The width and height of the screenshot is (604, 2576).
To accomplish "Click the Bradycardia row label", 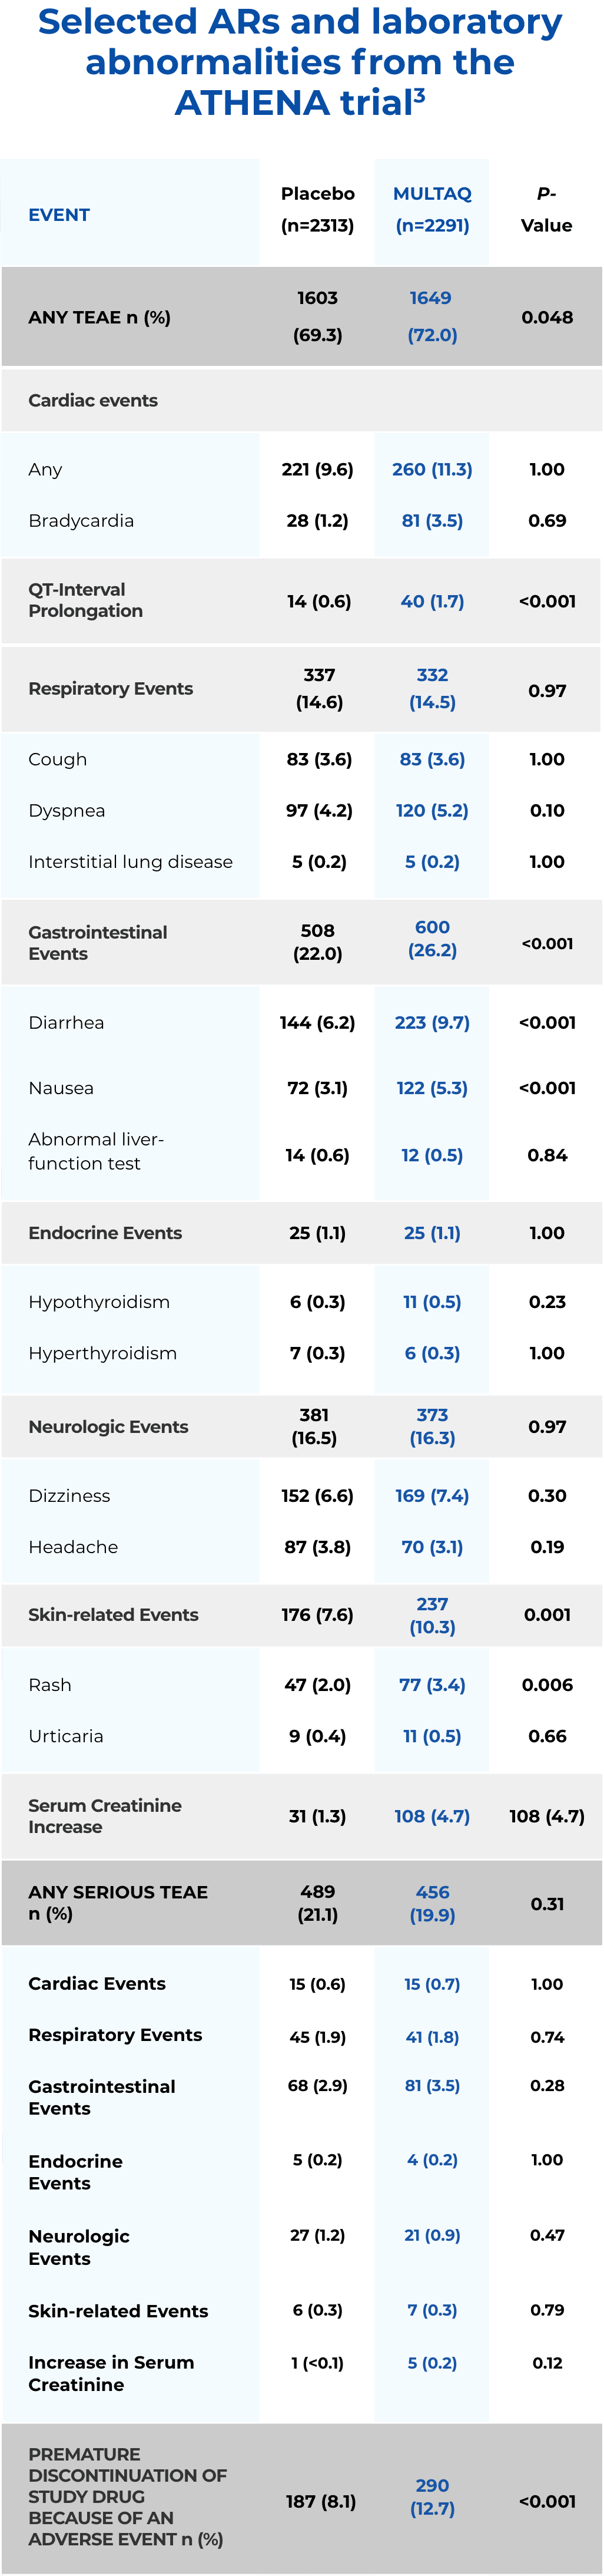I will 81,520.
